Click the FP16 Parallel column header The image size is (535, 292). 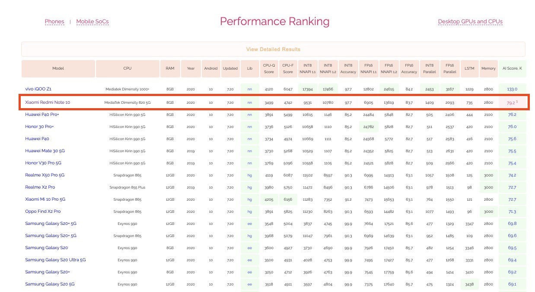pos(450,68)
